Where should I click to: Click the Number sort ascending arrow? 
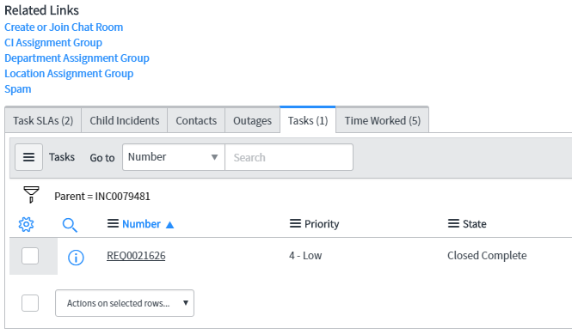pyautogui.click(x=169, y=225)
